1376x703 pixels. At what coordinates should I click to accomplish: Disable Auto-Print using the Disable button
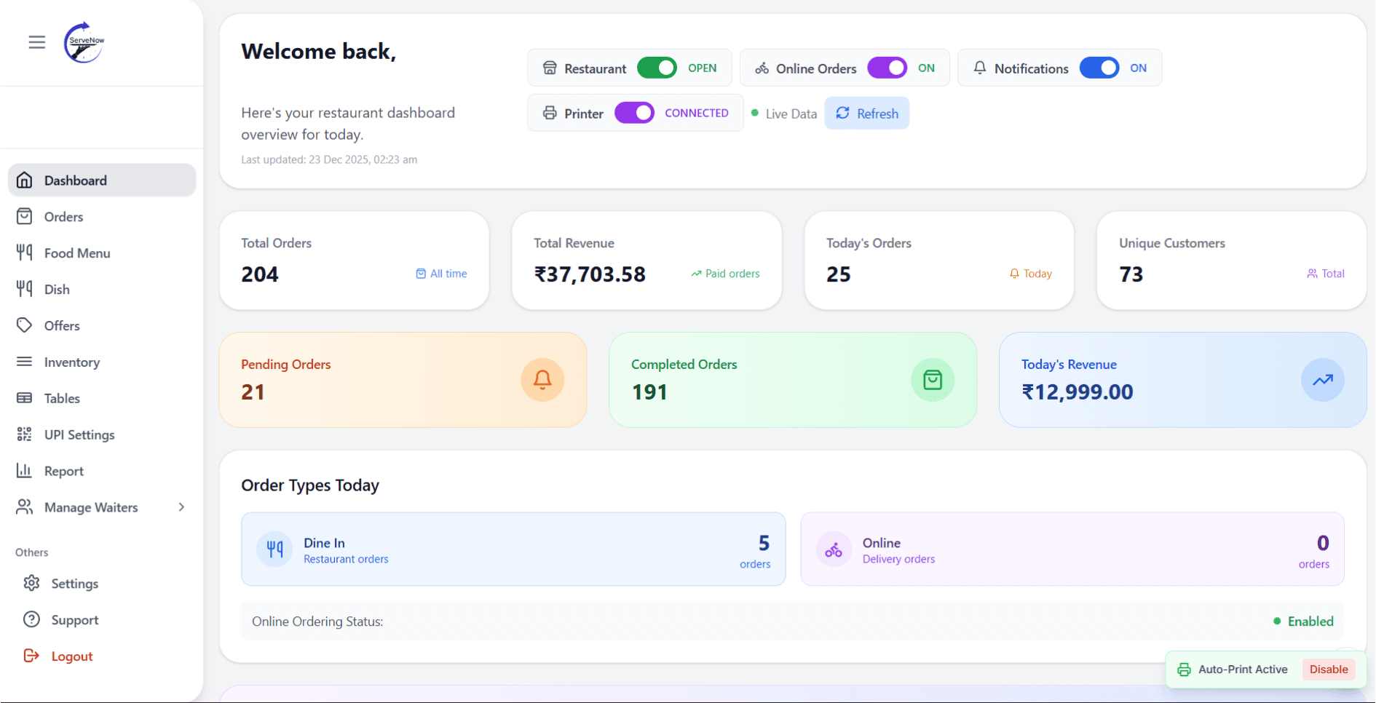[x=1329, y=669]
